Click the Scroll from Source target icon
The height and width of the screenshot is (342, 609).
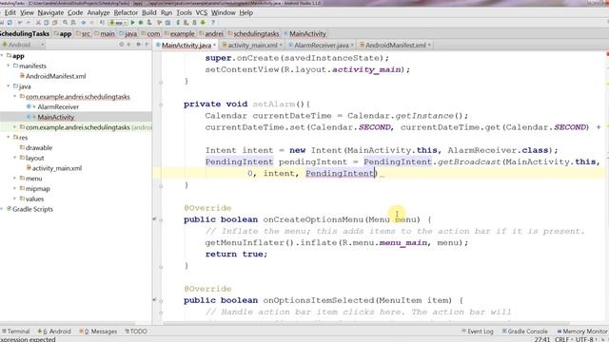(x=122, y=45)
